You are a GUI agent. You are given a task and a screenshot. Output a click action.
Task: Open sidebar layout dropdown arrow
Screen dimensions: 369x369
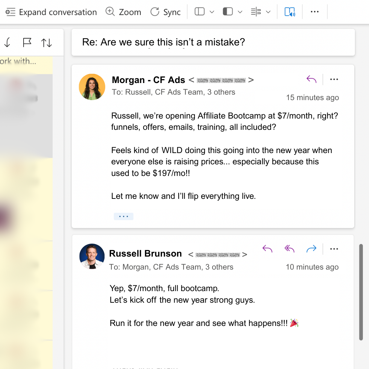(x=212, y=12)
